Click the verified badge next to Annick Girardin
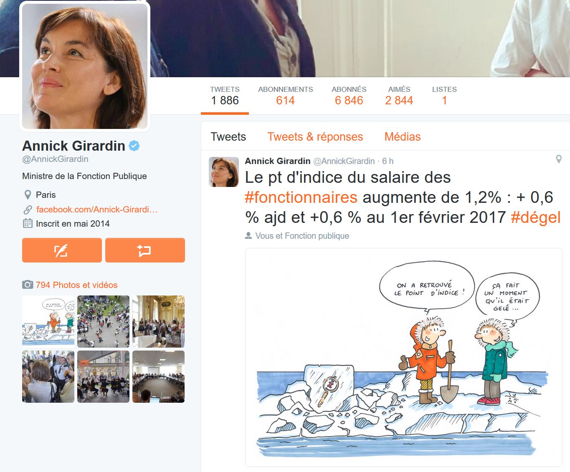 pos(134,146)
